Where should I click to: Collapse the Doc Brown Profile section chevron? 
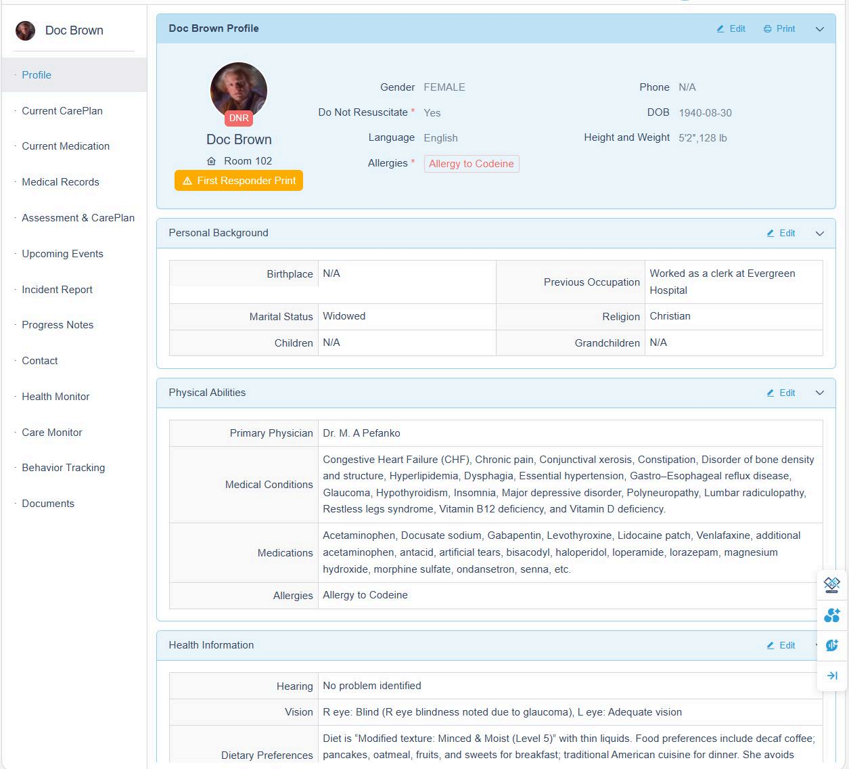(819, 29)
